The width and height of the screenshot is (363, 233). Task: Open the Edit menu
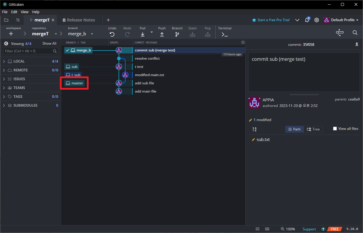14,12
